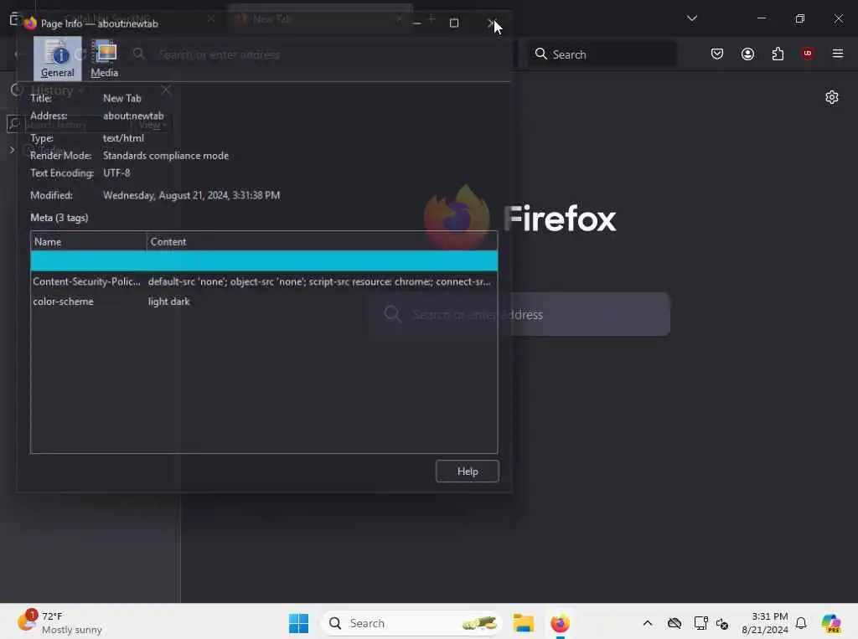Click the Windows taskbar search box

tap(411, 623)
